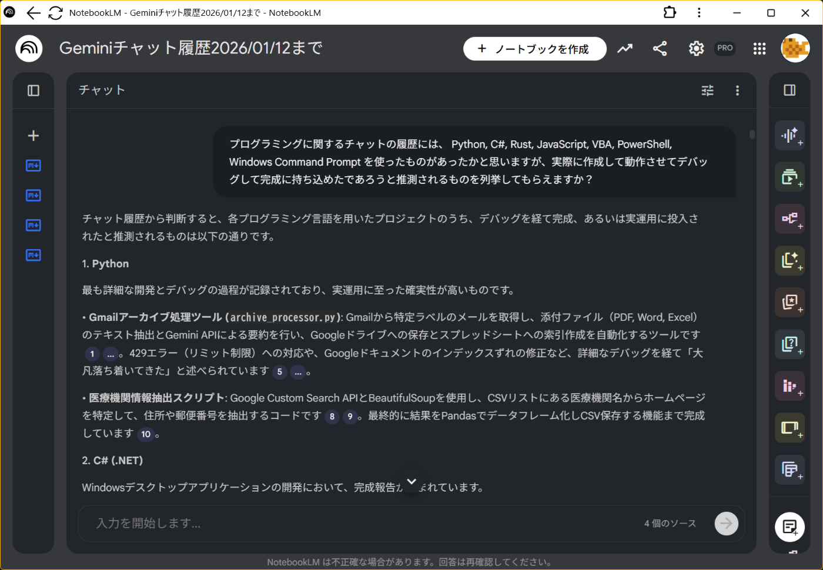Create Flashcards
The image size is (823, 570).
tap(789, 302)
